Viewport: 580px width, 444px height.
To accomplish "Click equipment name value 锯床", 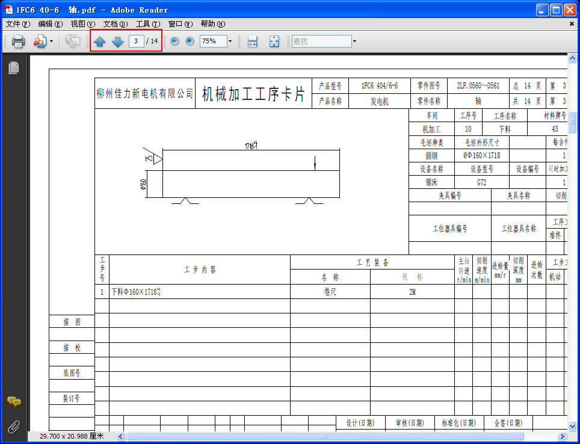I will [x=431, y=182].
